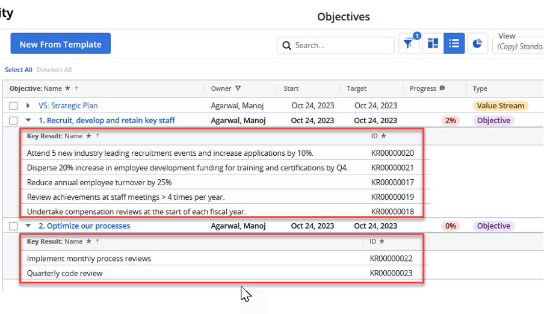
Task: Click the first Key Result ID column header
Action: click(374, 136)
